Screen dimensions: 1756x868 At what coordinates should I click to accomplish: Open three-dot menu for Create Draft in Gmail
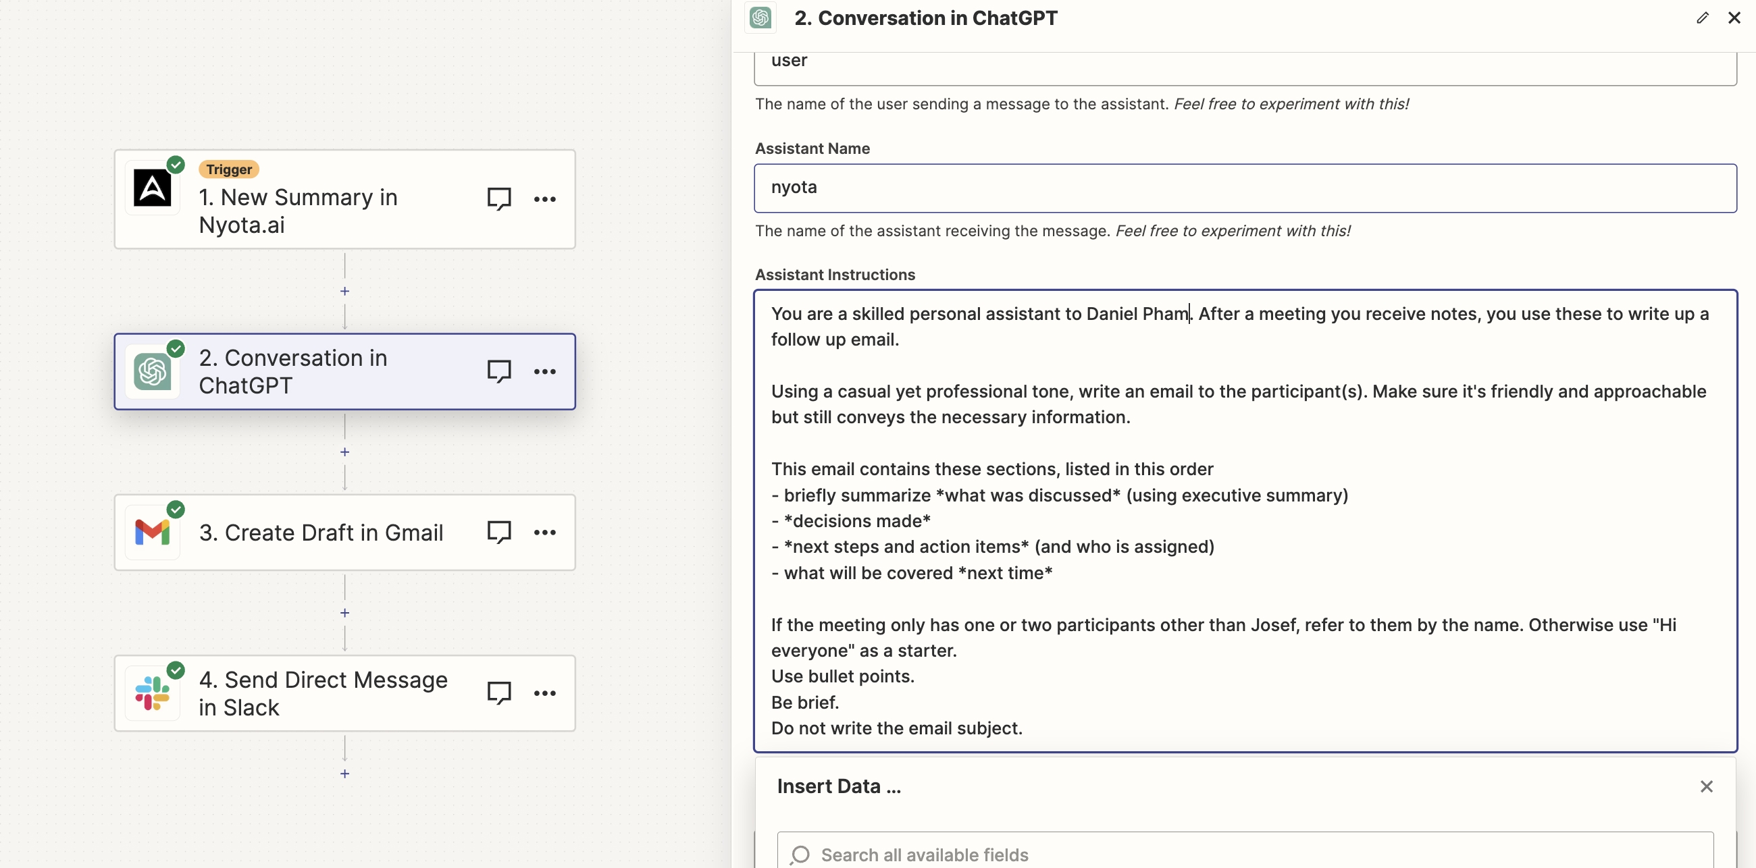[x=544, y=532]
